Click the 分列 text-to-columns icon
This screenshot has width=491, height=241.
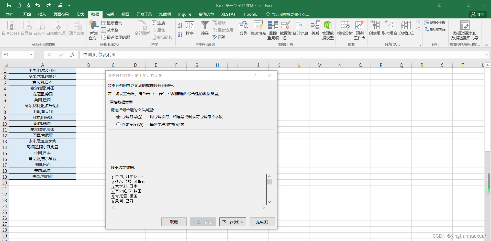point(244,28)
